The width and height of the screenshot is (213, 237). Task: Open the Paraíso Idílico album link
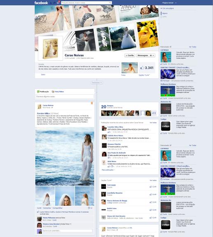pyautogui.click(x=43, y=113)
